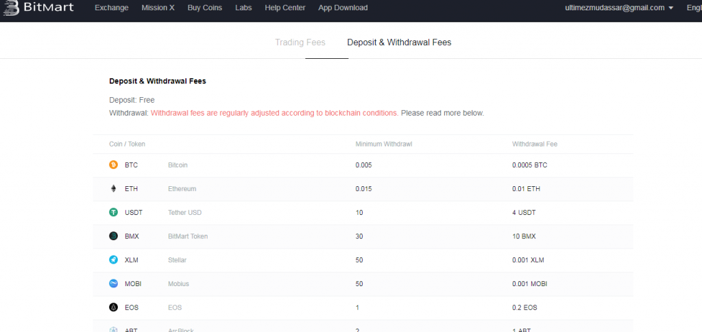This screenshot has height=332, width=702.
Task: Click the Bitcoin coin icon
Action: pos(113,165)
